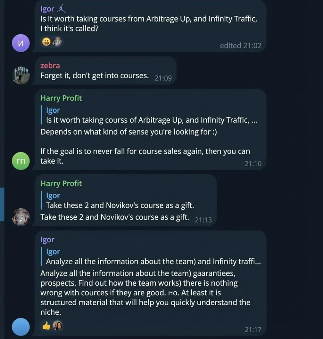This screenshot has height=339, width=323.
Task: Click the "edited 21:02" timestamp
Action: [240, 46]
